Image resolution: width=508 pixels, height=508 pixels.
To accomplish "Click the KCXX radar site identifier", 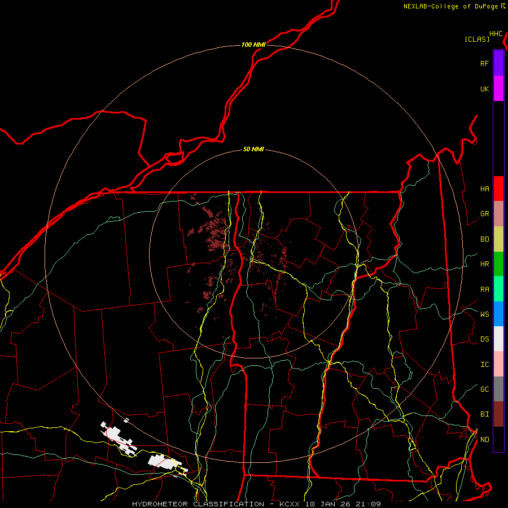I will (290, 504).
